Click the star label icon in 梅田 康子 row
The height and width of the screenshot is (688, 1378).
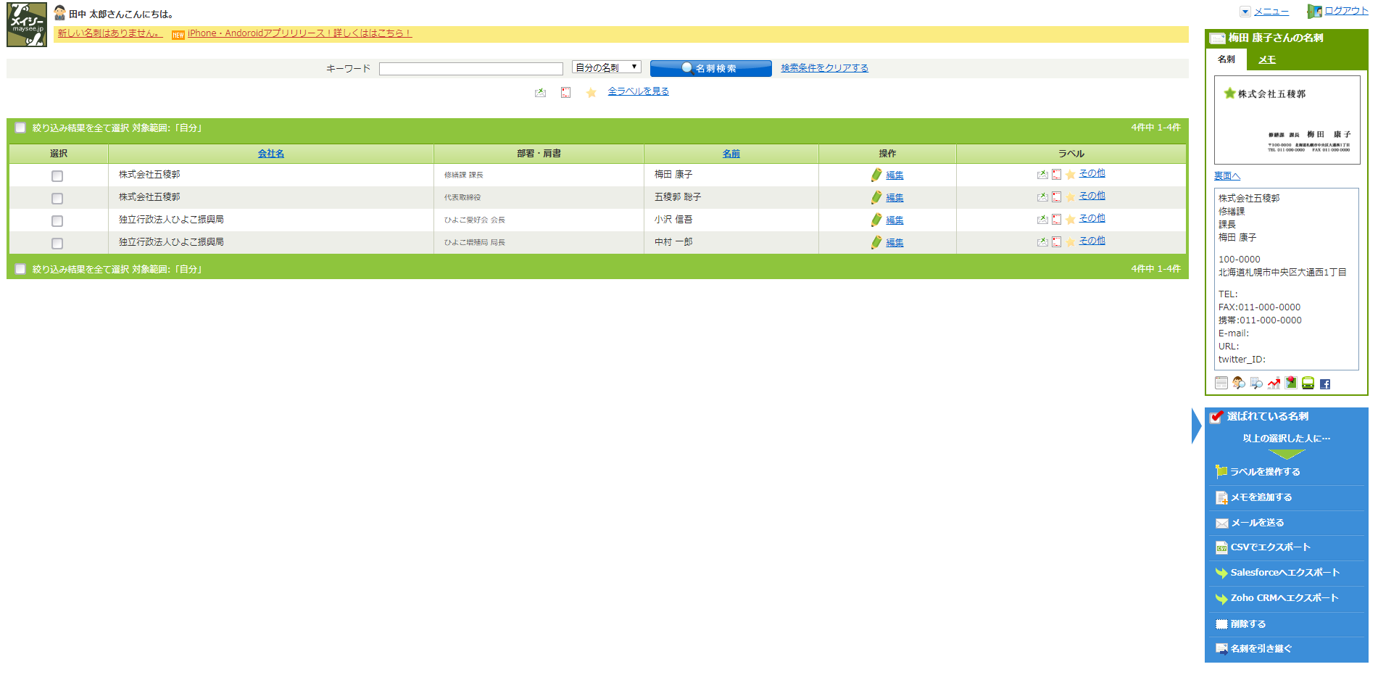pyautogui.click(x=1071, y=175)
